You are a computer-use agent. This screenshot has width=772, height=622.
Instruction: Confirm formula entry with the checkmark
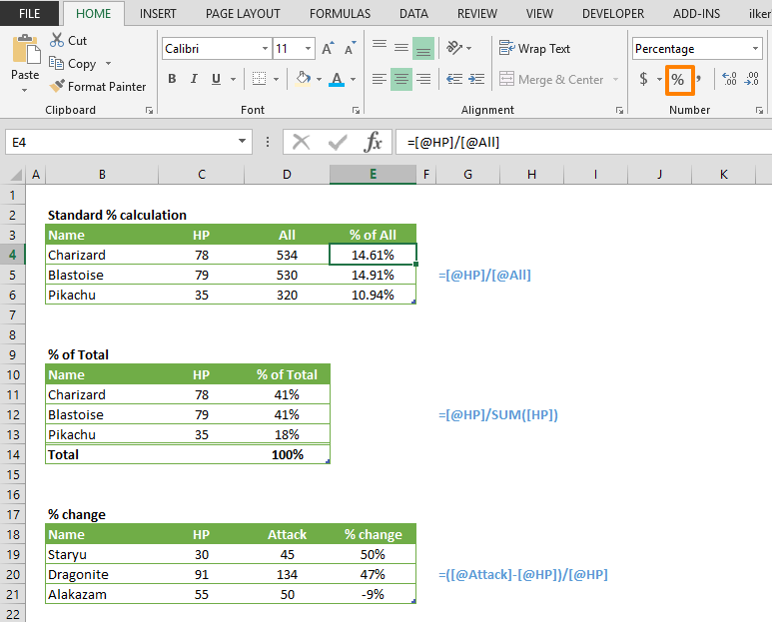[338, 142]
